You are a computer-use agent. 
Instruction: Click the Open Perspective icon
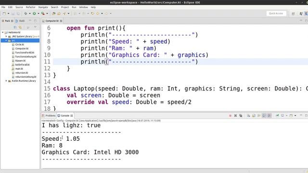(293, 13)
